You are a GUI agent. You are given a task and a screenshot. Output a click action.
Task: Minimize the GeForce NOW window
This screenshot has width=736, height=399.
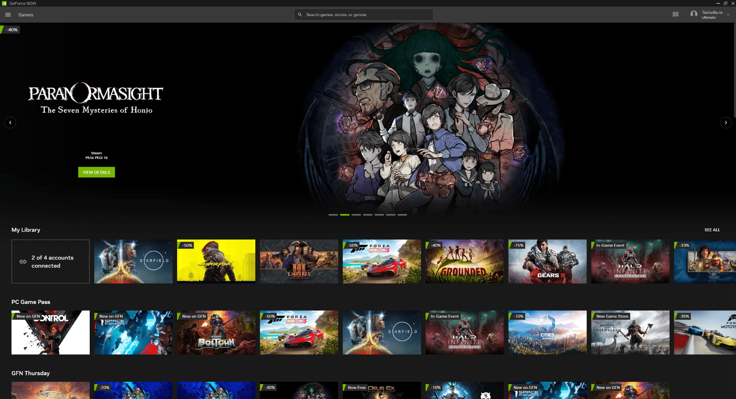718,3
